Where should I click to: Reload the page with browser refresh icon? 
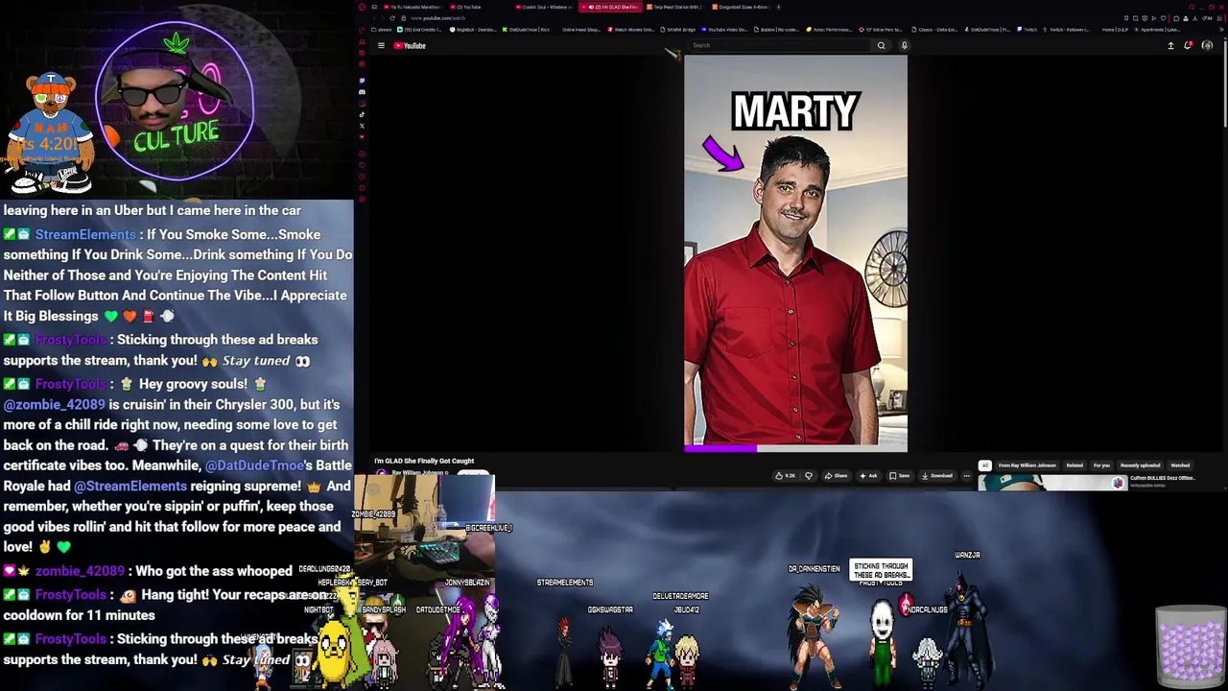coord(392,18)
